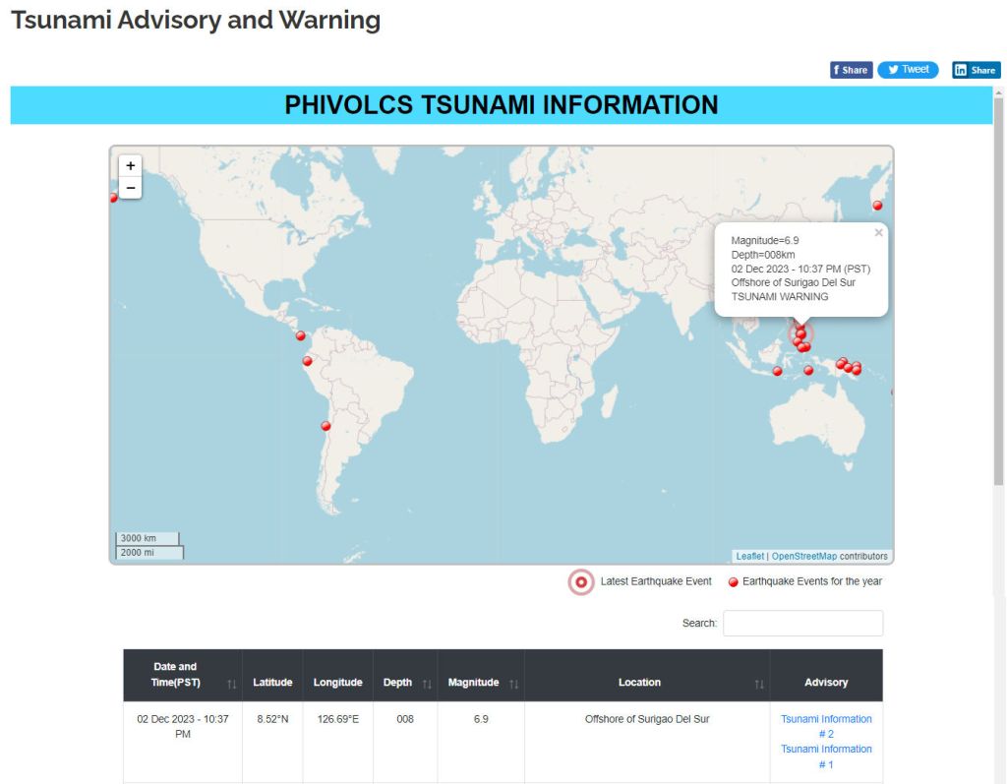1007x784 pixels.
Task: Click the Twitter Tweet button
Action: 908,70
